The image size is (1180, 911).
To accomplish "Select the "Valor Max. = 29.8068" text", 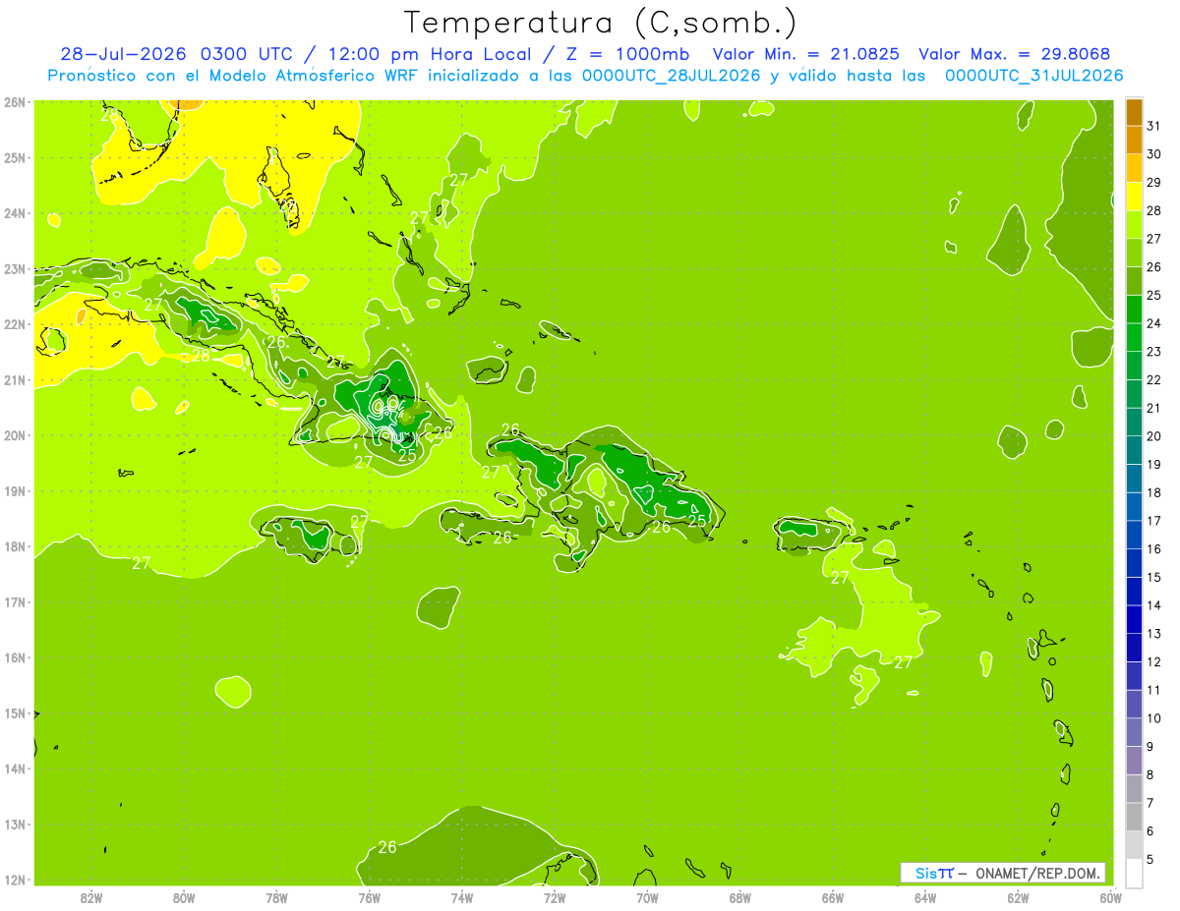I will pos(1015,54).
